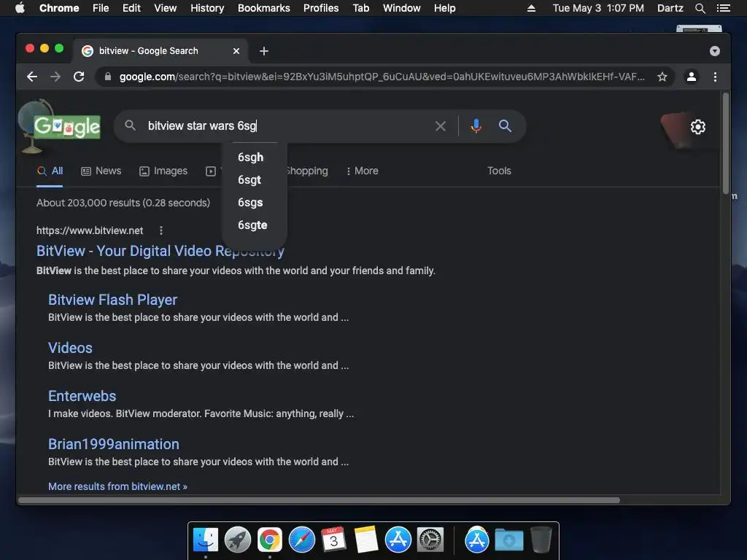Click Google Chrome in the Dock

tap(270, 540)
